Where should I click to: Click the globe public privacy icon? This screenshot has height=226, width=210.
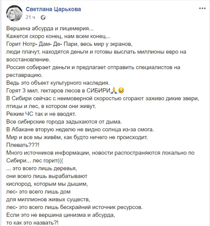(43, 17)
